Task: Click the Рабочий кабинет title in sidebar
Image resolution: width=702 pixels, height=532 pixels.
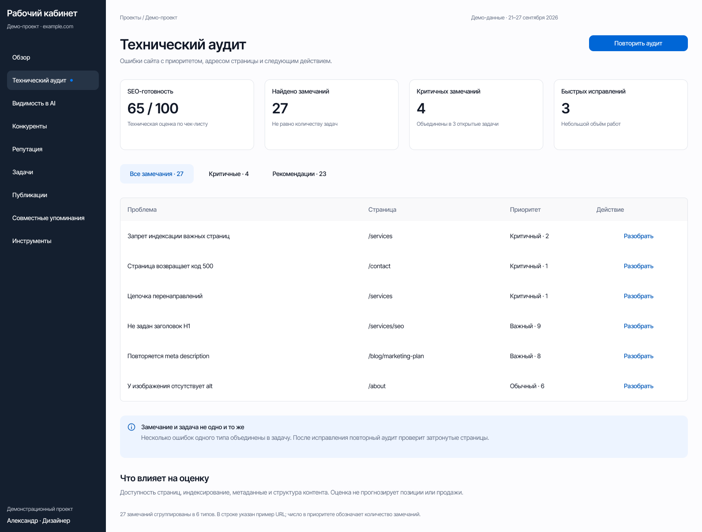Action: click(42, 13)
